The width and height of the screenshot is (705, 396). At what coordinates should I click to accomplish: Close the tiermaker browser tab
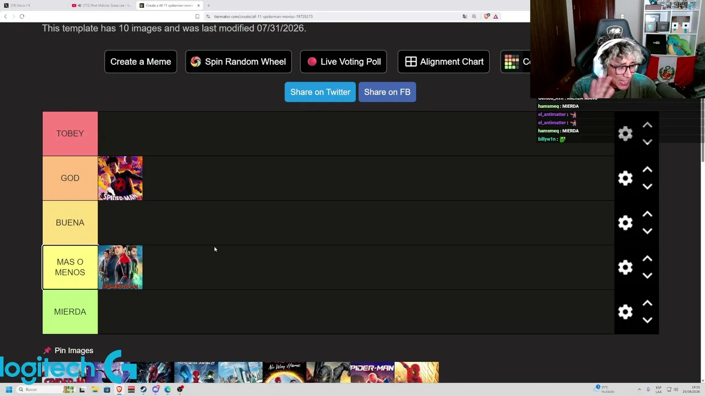198,5
